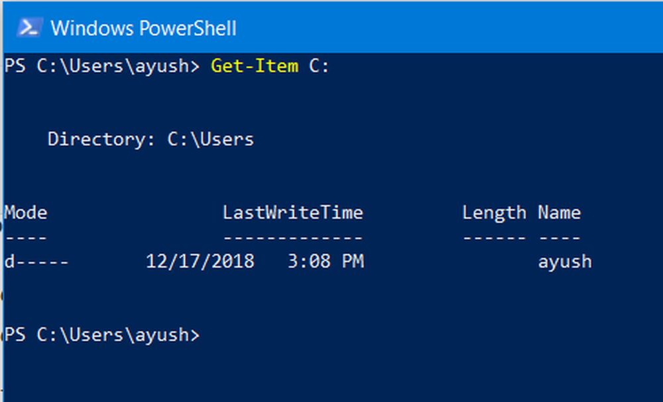The image size is (663, 402).
Task: Click the Length column header
Action: point(494,213)
